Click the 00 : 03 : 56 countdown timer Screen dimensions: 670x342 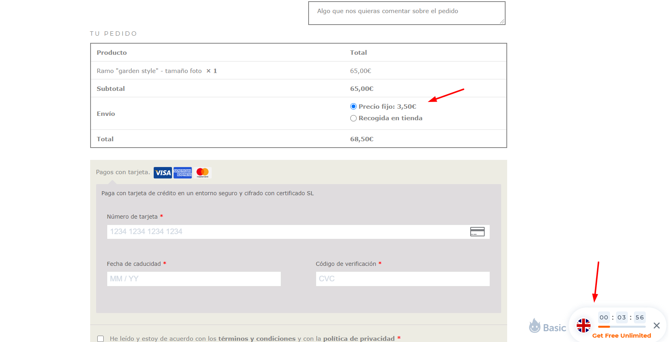[x=622, y=317]
